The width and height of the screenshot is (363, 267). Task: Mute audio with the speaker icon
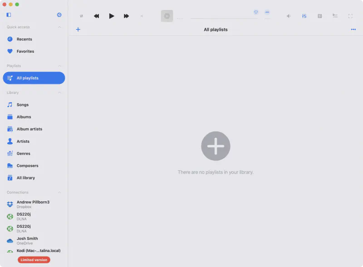coord(289,16)
